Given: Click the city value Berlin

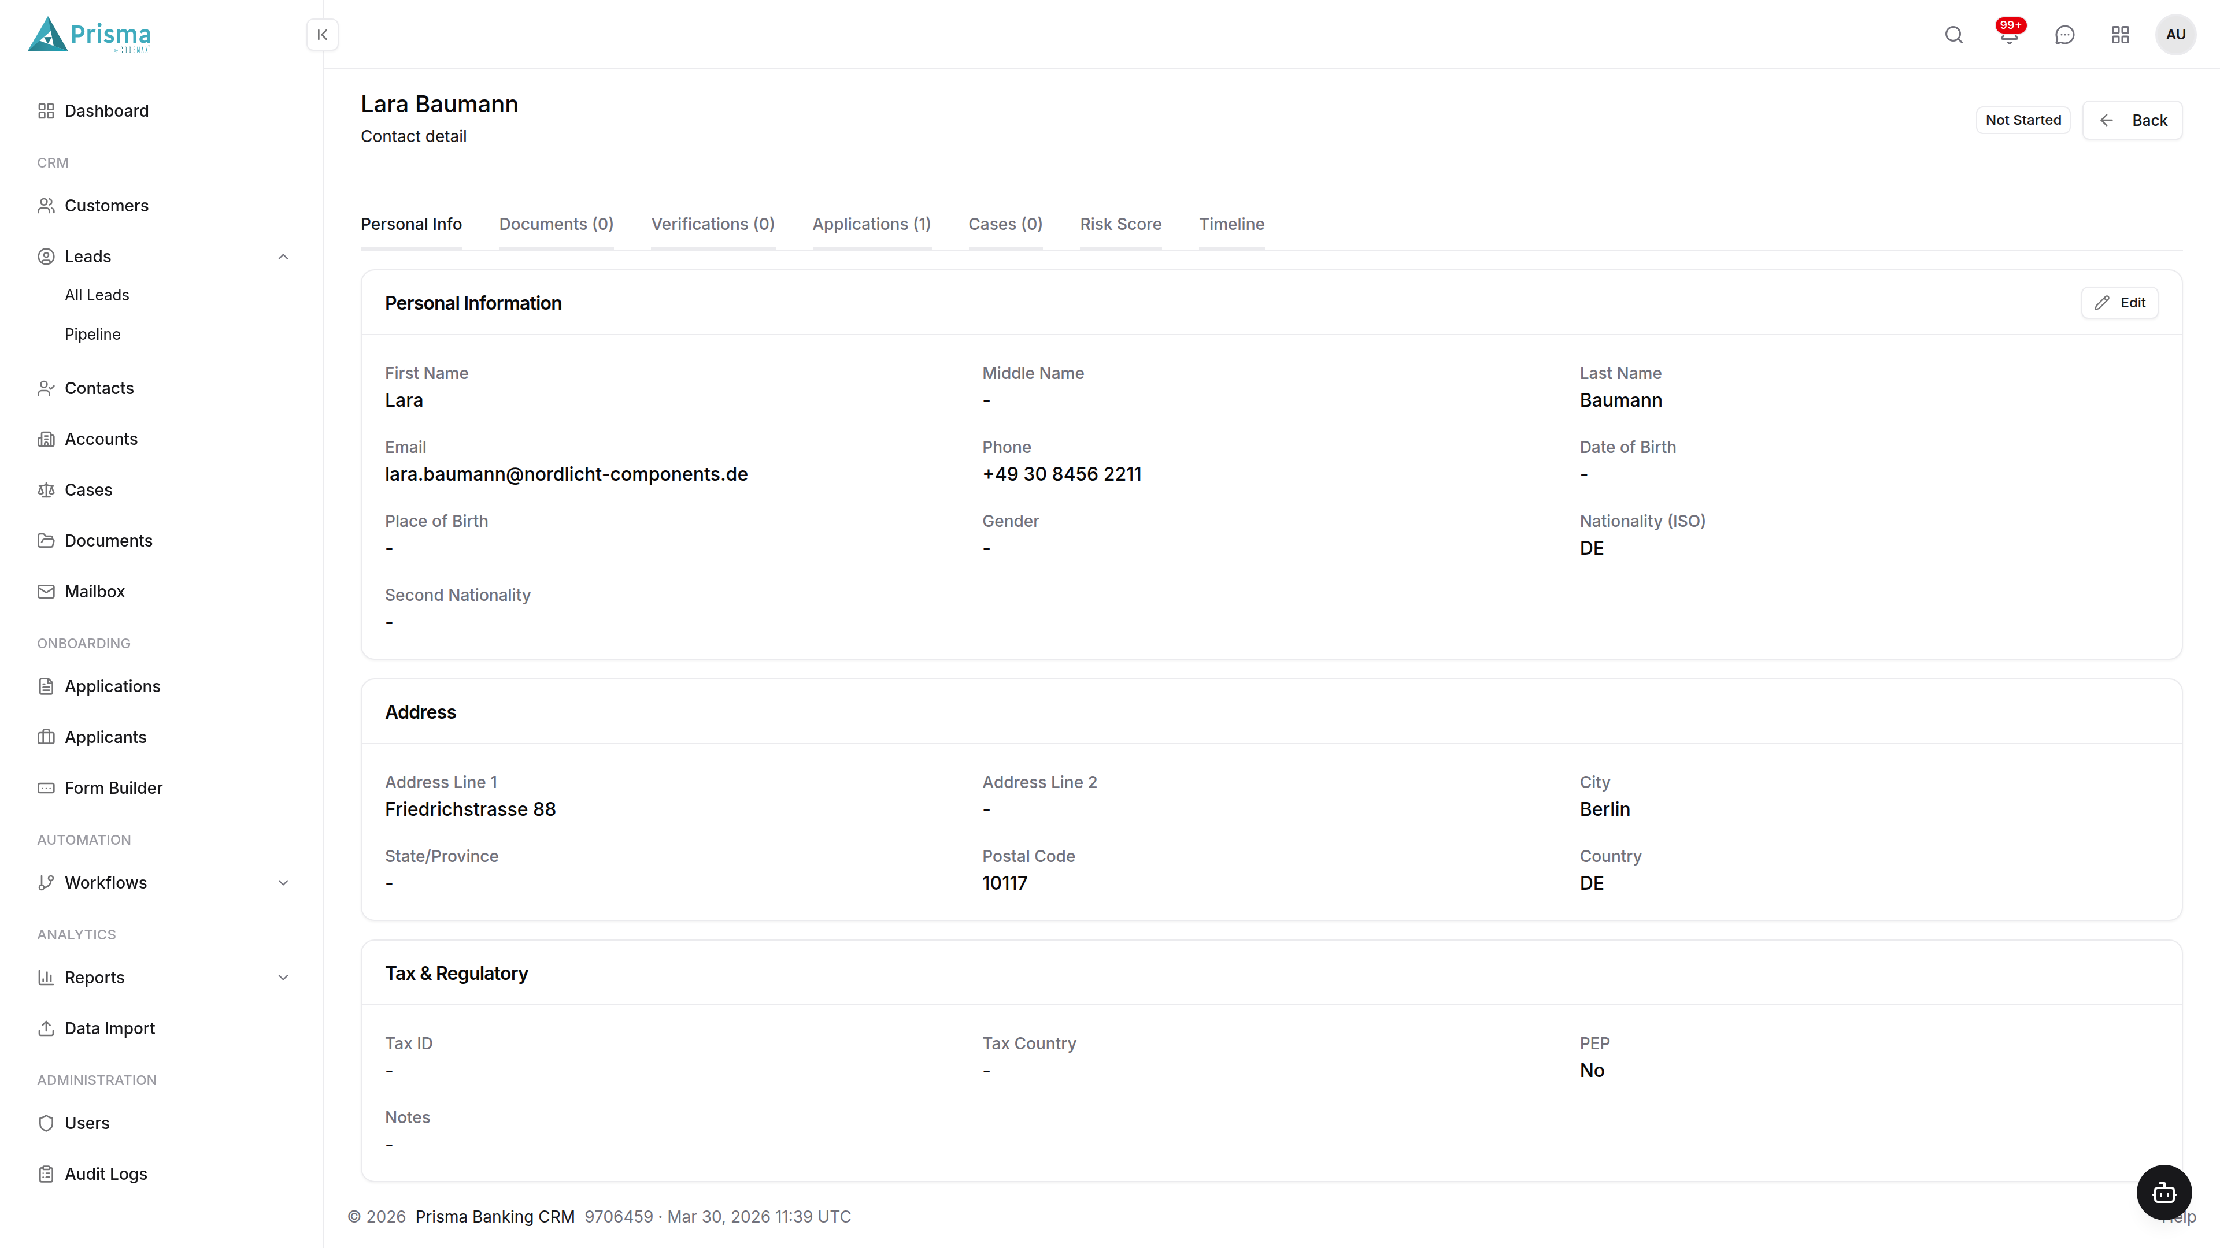Looking at the screenshot, I should (1605, 809).
